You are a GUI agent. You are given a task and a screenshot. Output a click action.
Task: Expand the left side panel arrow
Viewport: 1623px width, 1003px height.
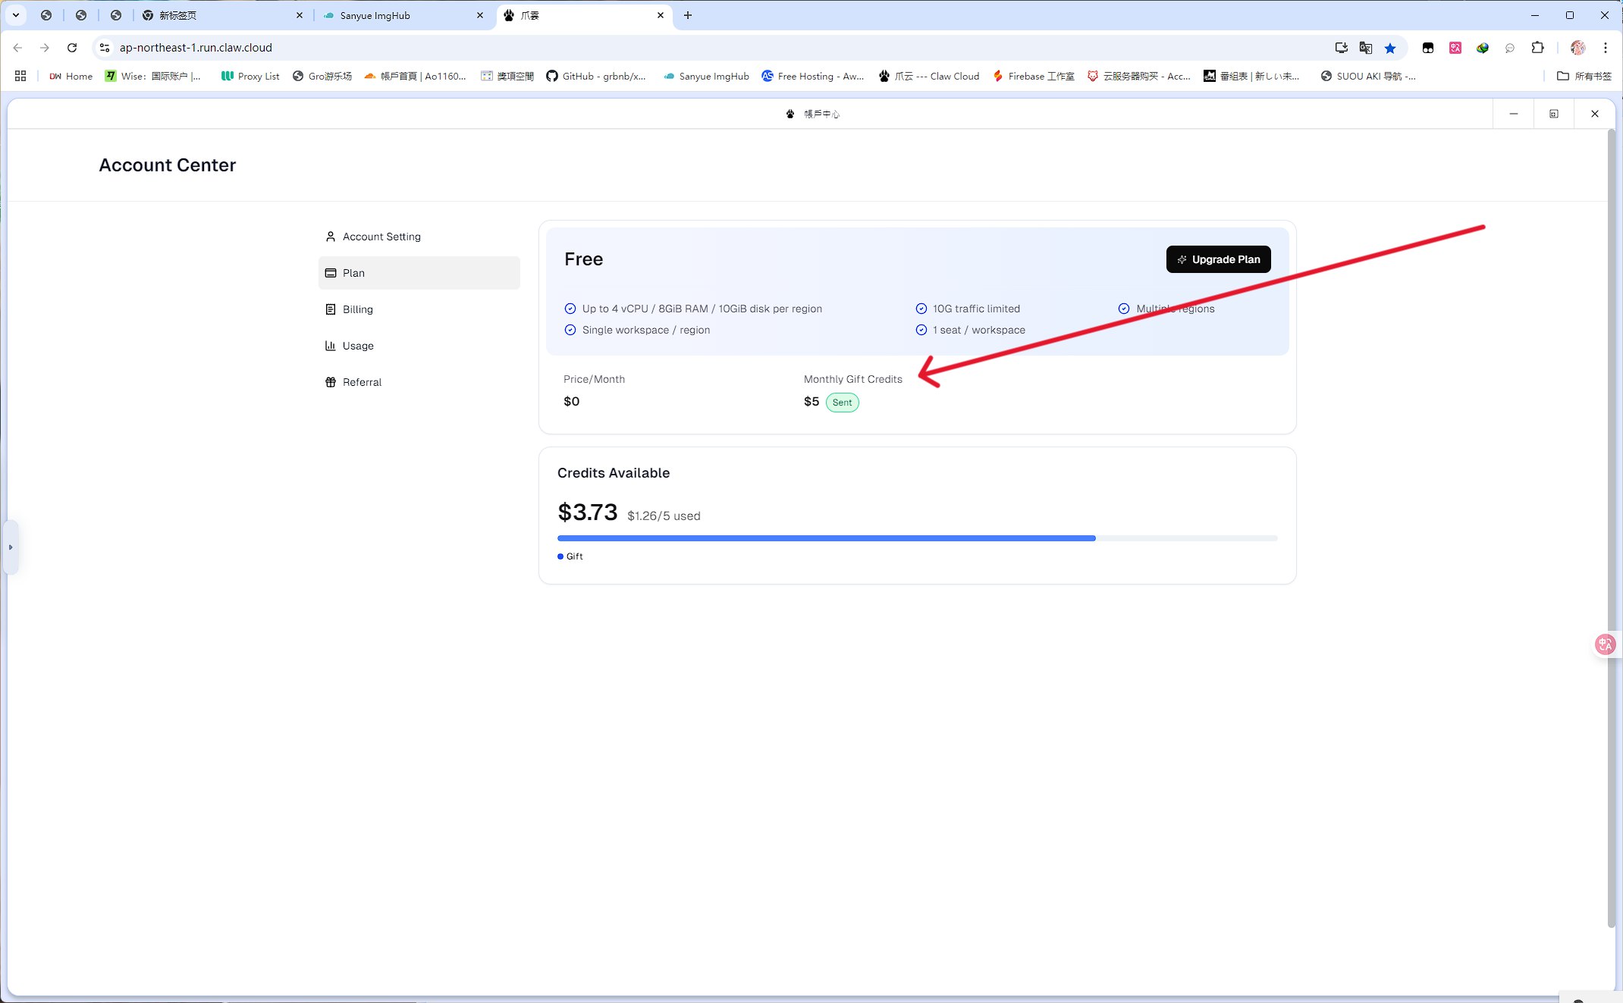tap(11, 547)
